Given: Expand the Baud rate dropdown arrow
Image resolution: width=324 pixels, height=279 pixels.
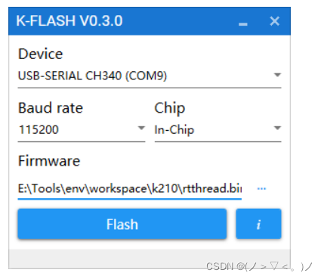Looking at the screenshot, I should tap(141, 128).
